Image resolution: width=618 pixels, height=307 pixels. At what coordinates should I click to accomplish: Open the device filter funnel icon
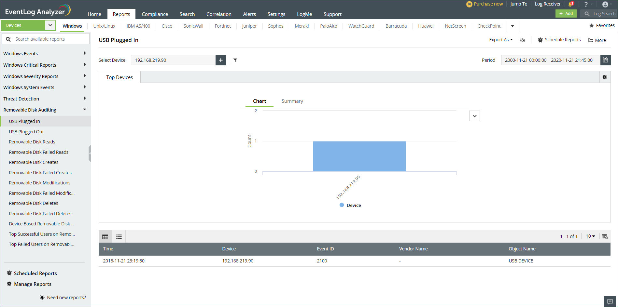235,60
